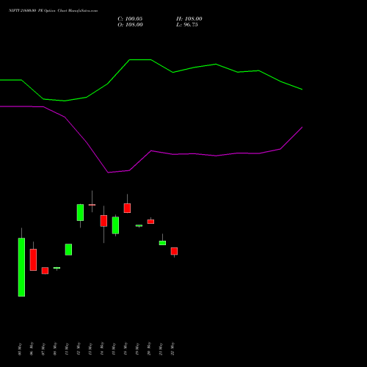367x367 pixels.
Task: Click the 14 May date label
Action: tap(102, 349)
